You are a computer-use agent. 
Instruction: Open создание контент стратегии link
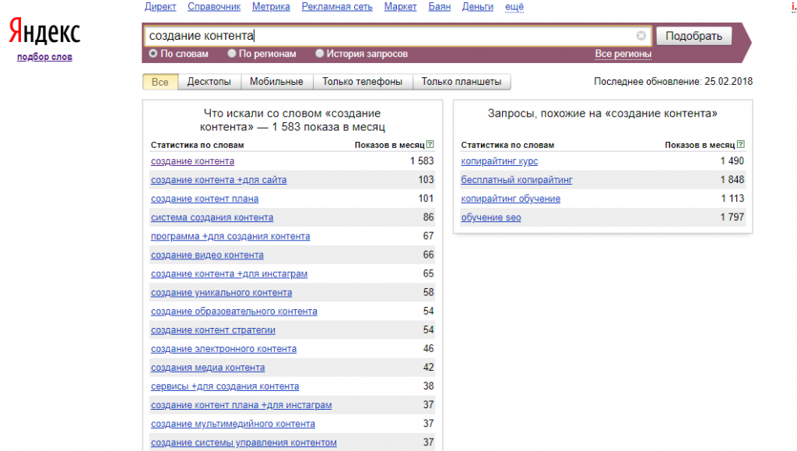(x=213, y=330)
